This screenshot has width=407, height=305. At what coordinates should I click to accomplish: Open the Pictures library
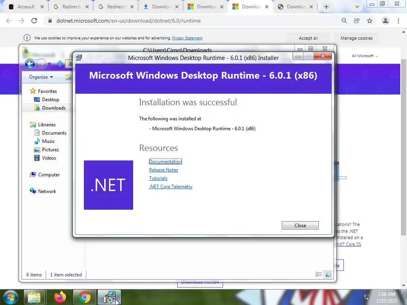[x=47, y=150]
